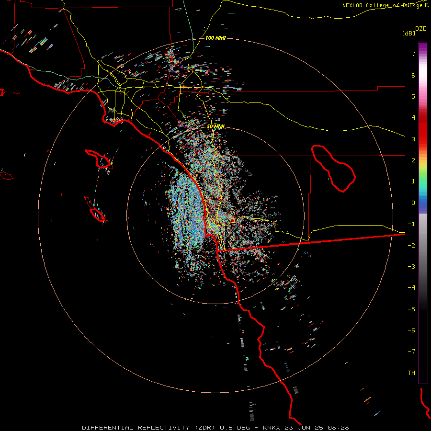431x431 pixels.
Task: Click the -2 value on color scale
Action: tap(411, 246)
